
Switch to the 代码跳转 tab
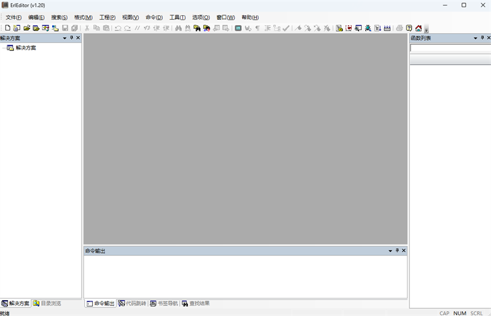click(132, 304)
